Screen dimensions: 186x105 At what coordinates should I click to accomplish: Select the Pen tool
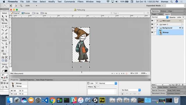(x=6, y=43)
